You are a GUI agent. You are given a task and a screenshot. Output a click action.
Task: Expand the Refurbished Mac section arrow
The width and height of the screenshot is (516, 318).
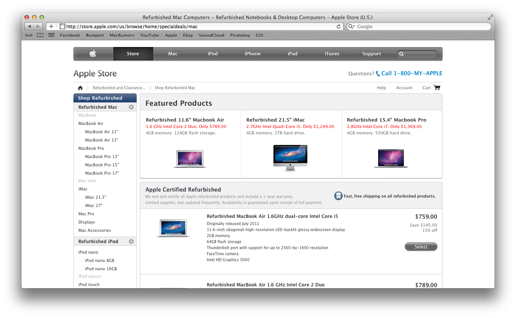point(131,107)
